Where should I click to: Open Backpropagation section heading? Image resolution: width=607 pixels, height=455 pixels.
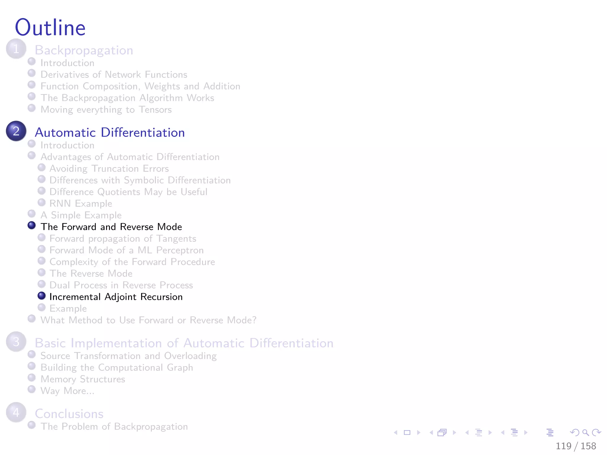click(x=84, y=50)
